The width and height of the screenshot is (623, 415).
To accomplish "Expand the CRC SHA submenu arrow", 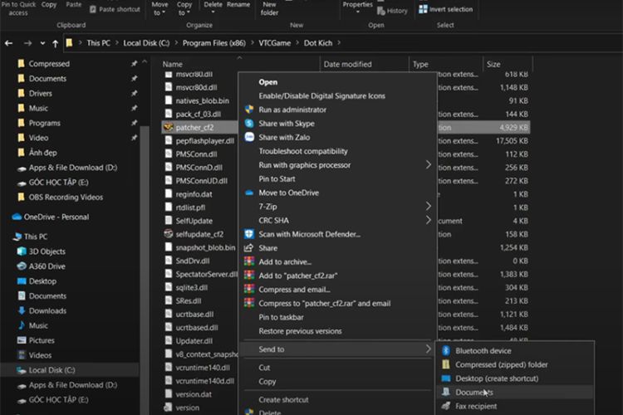I will tap(428, 220).
